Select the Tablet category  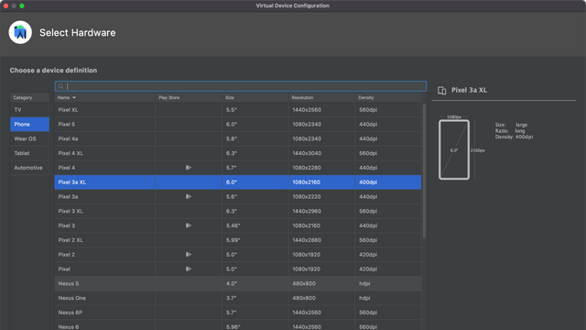[29, 153]
